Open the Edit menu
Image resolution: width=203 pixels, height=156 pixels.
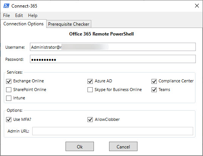point(19,15)
